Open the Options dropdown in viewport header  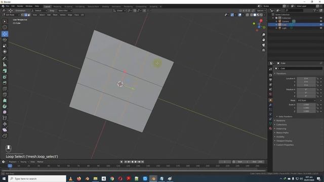point(261,11)
